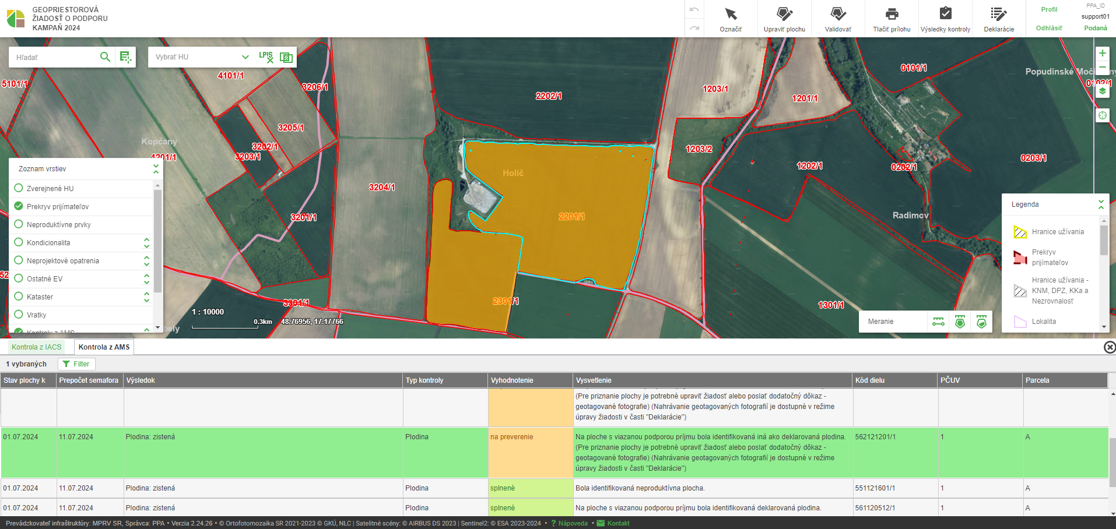Disable the Prekryv prijímateľov layer

[19, 206]
